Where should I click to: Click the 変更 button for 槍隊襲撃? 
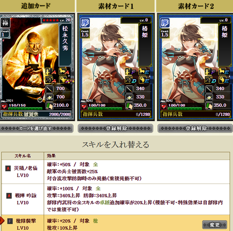pos(215,225)
